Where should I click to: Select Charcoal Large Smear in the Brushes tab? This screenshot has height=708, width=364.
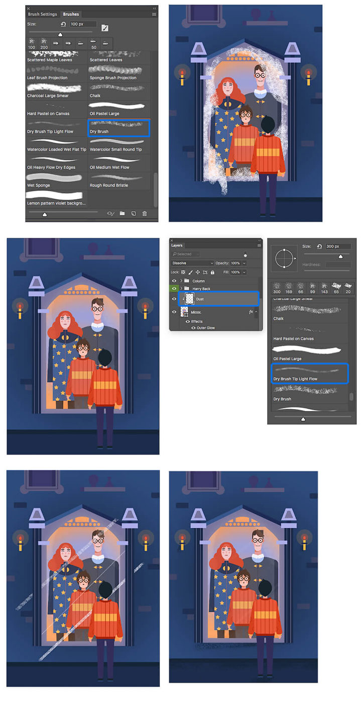(x=56, y=91)
